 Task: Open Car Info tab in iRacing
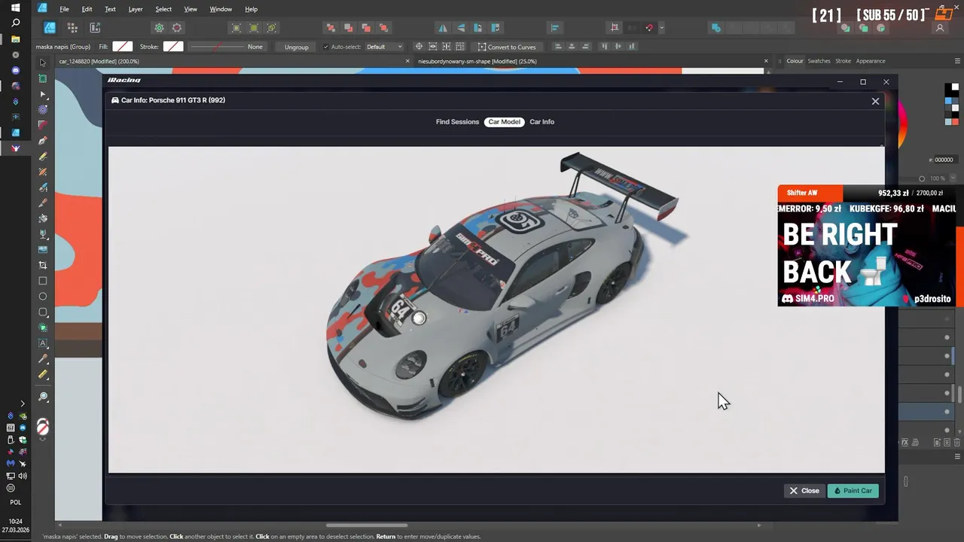tap(541, 122)
